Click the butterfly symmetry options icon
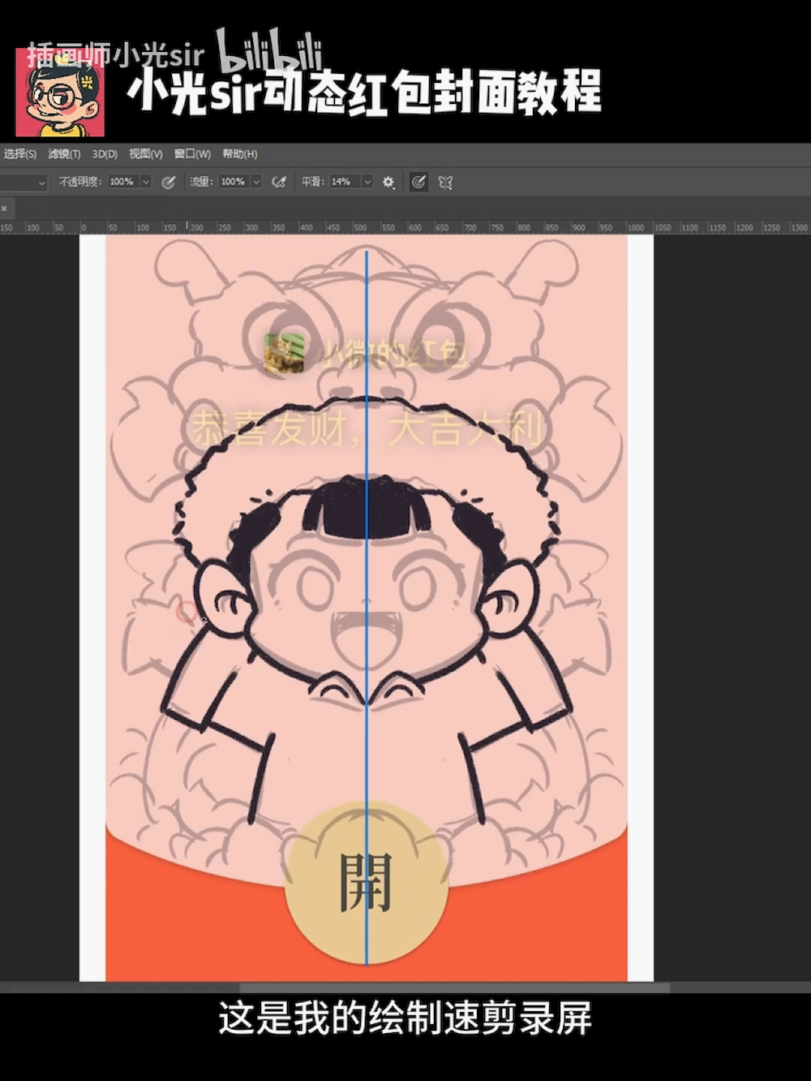811x1081 pixels. pos(445,183)
